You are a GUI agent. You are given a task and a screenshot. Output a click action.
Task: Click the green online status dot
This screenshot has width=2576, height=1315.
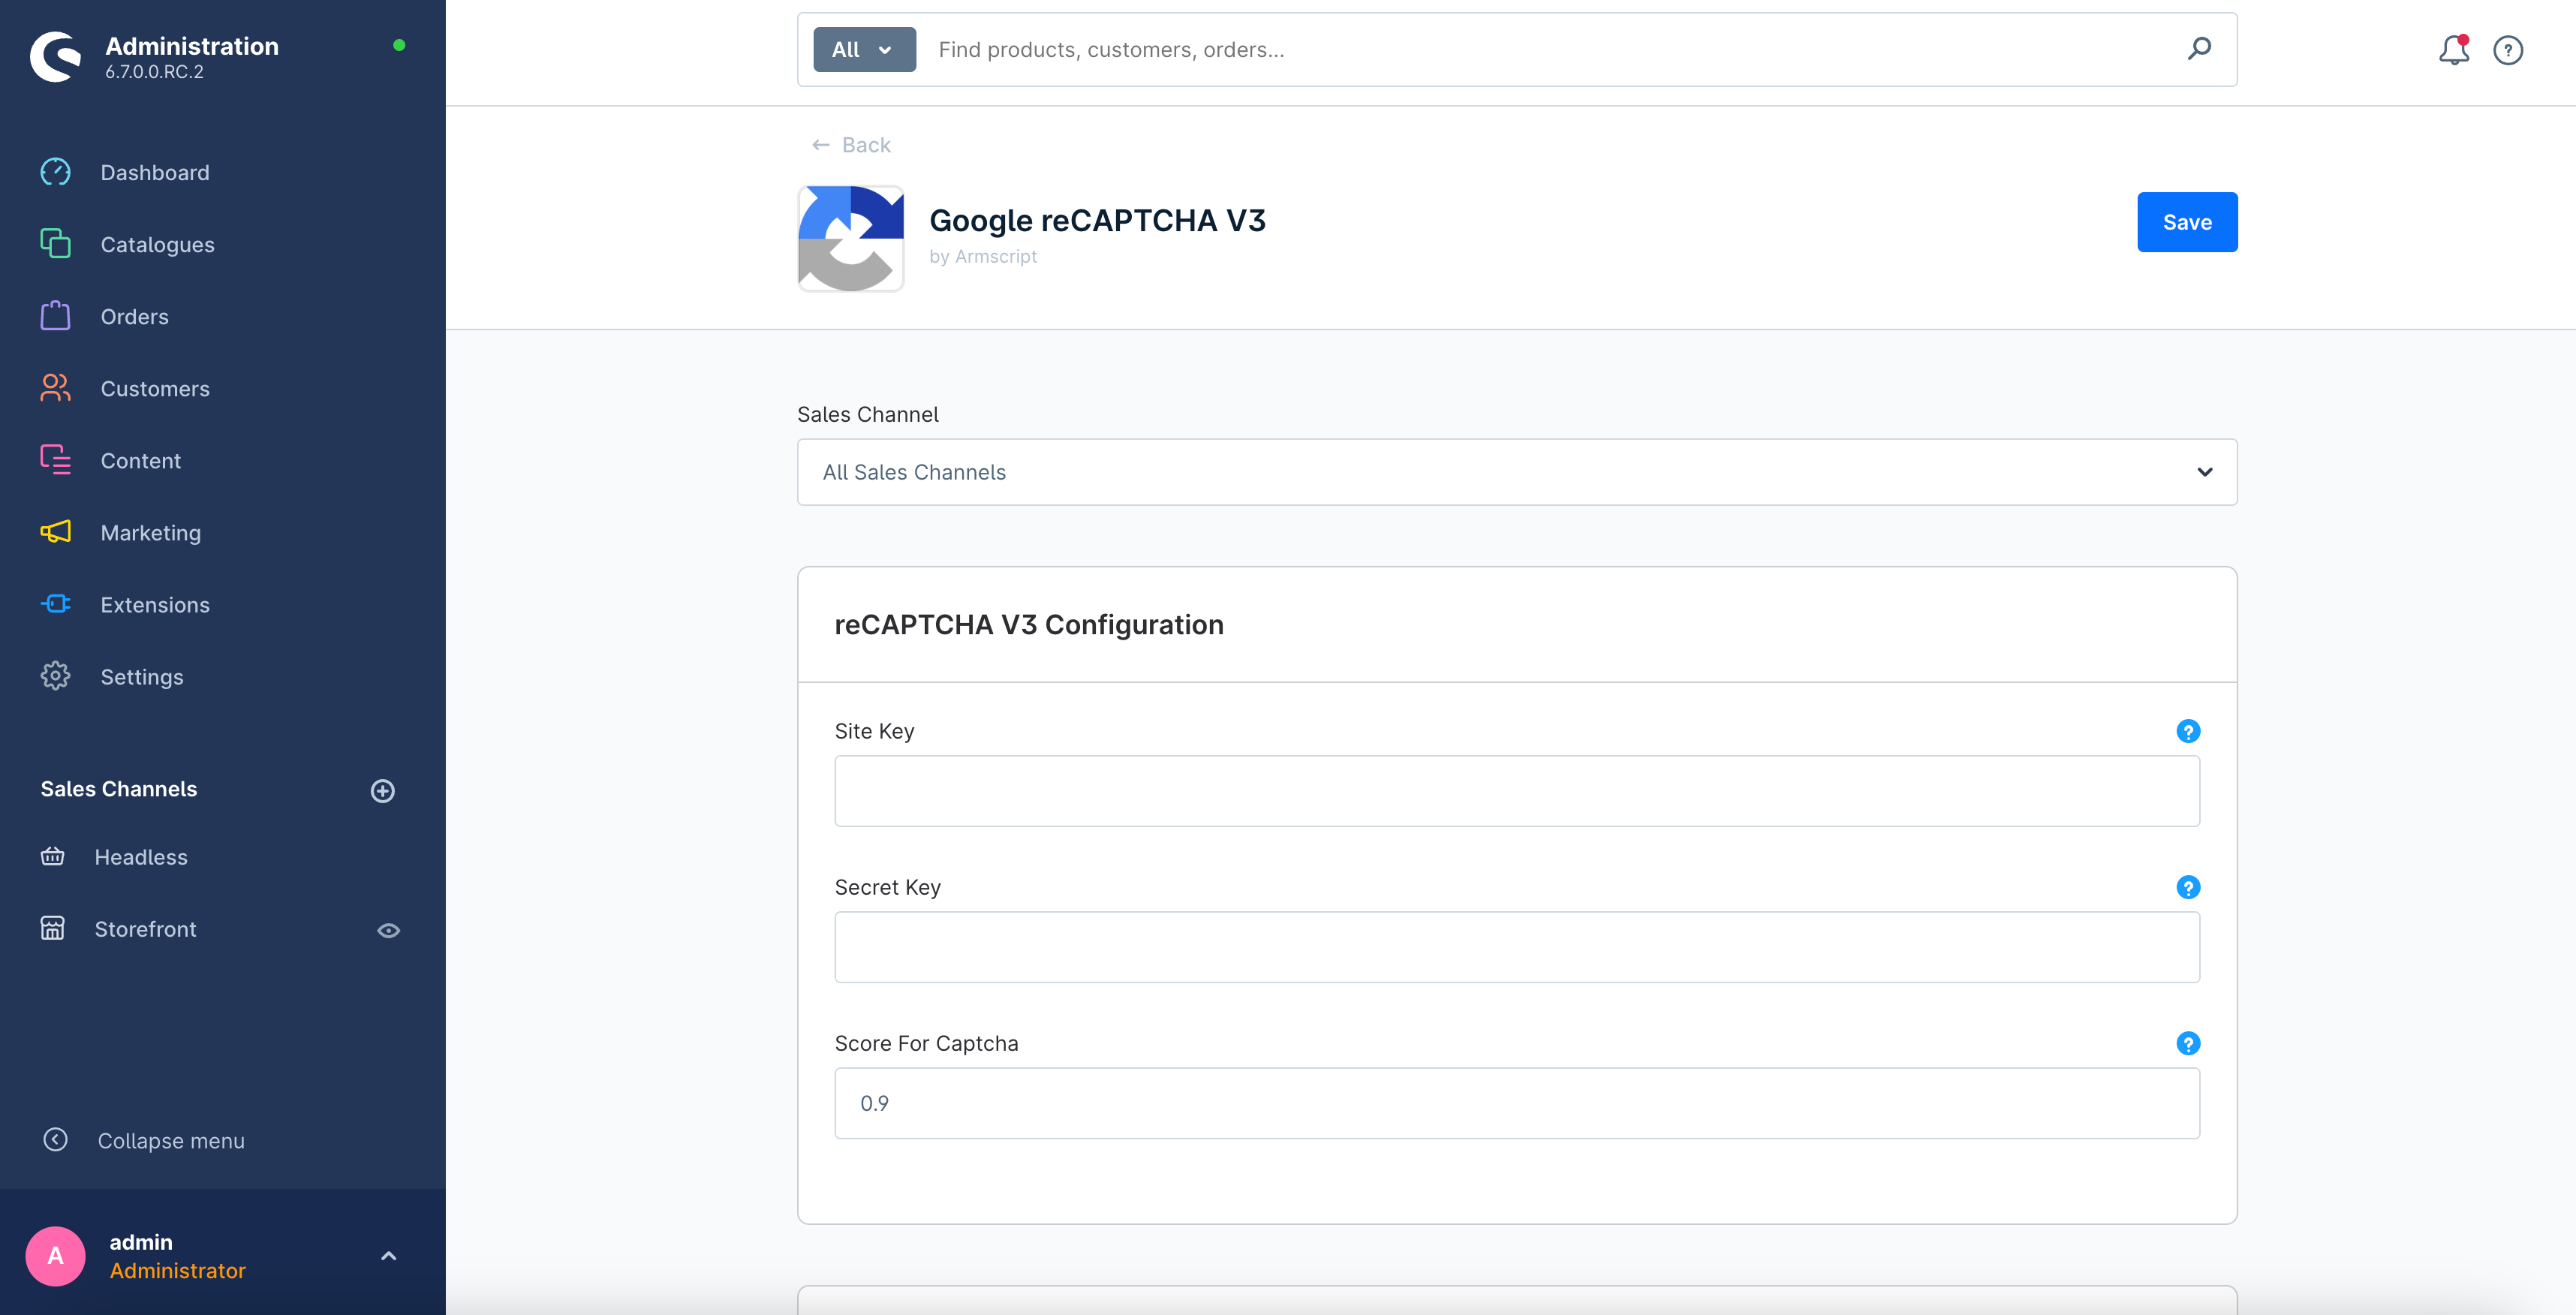pos(399,45)
